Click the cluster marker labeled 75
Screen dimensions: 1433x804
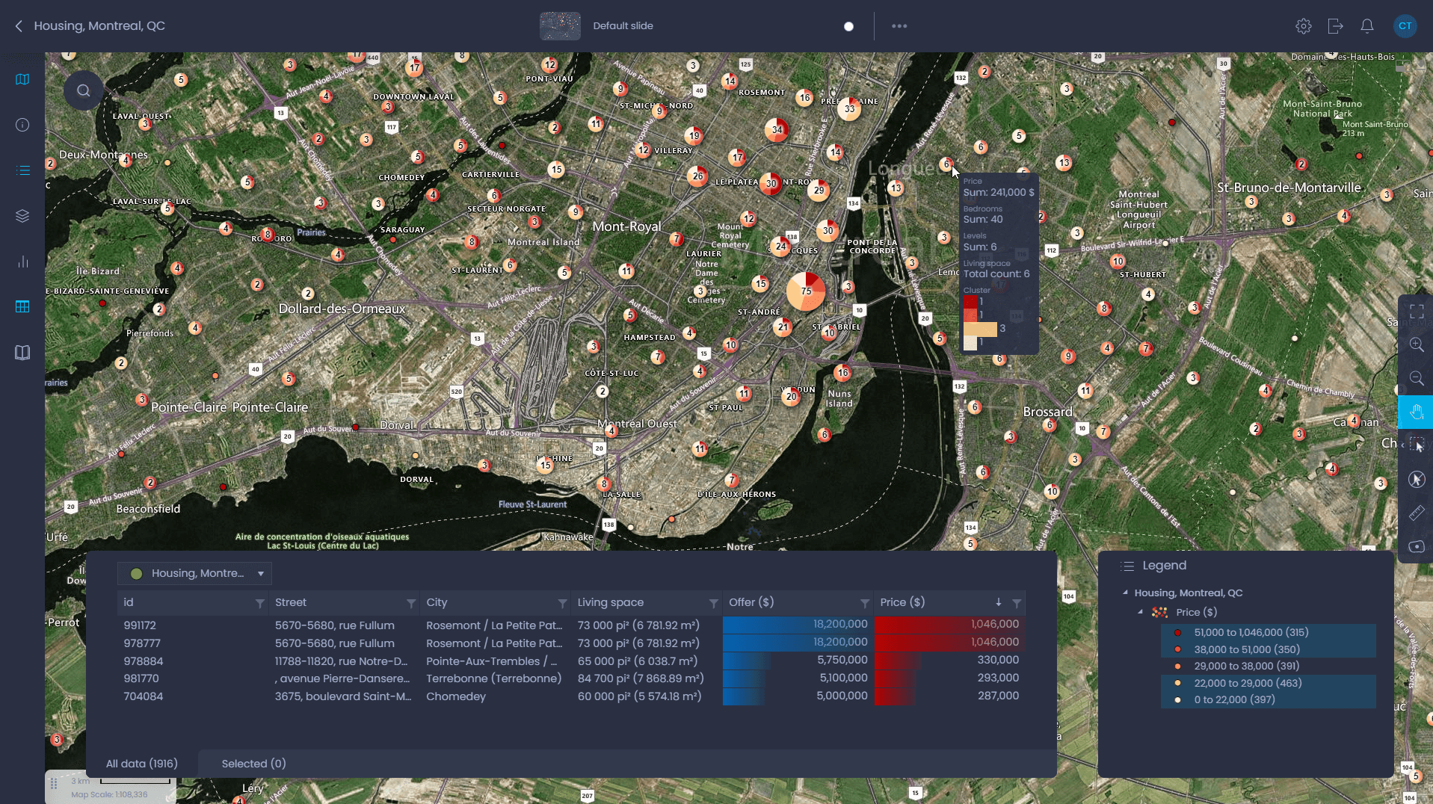pyautogui.click(x=806, y=291)
